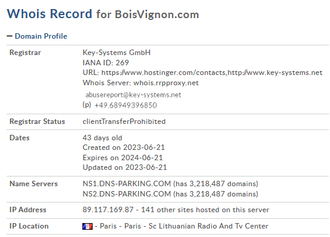This screenshot has width=330, height=237.
Task: Click the French flag icon
Action: click(87, 226)
